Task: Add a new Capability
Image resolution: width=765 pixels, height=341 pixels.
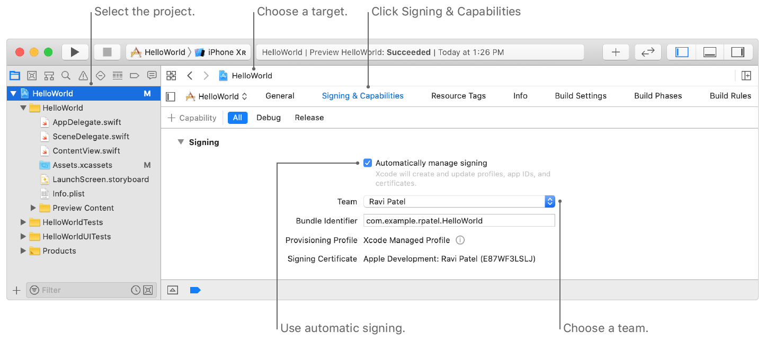Action: (x=192, y=118)
